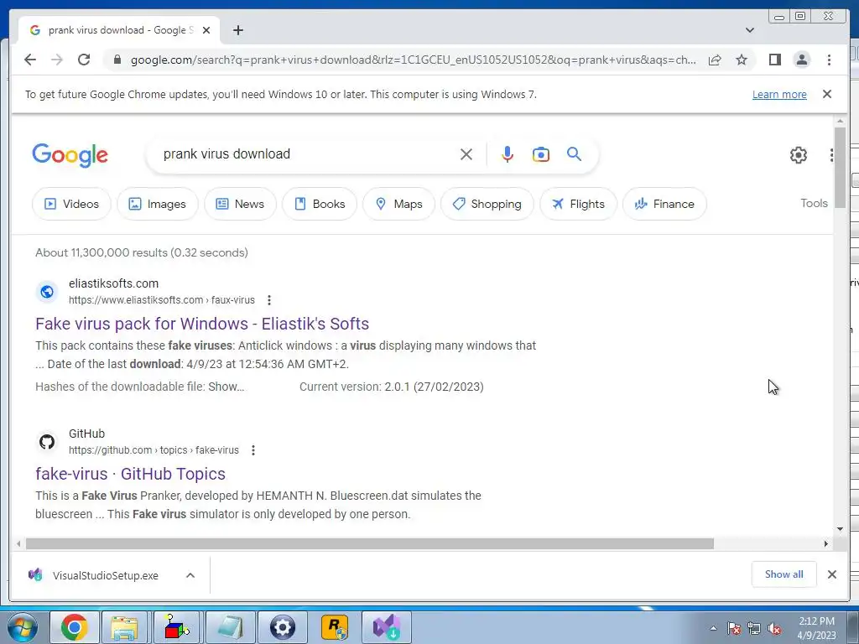Viewport: 859px width, 644px height.
Task: Switch to the Maps filter
Action: 398,204
